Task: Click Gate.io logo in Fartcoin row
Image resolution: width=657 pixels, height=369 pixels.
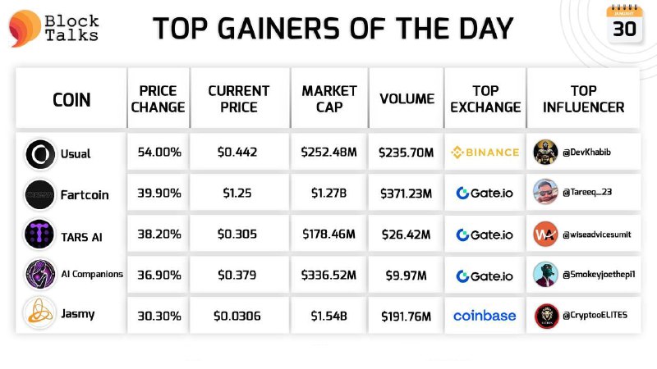Action: (485, 193)
